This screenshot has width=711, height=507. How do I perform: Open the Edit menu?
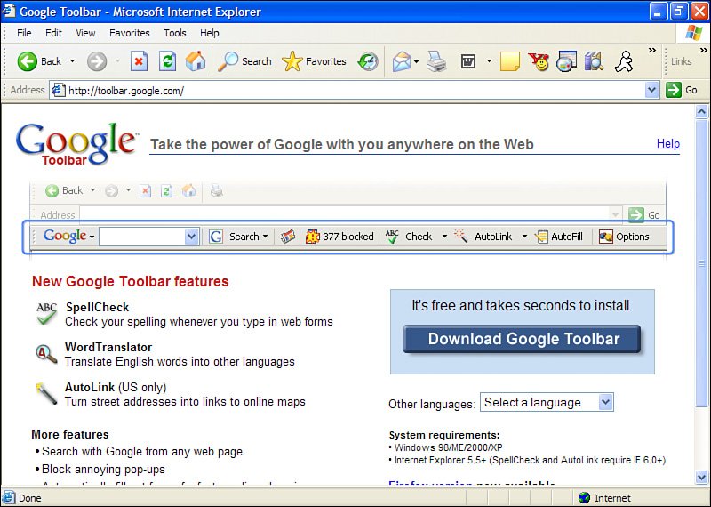point(53,33)
